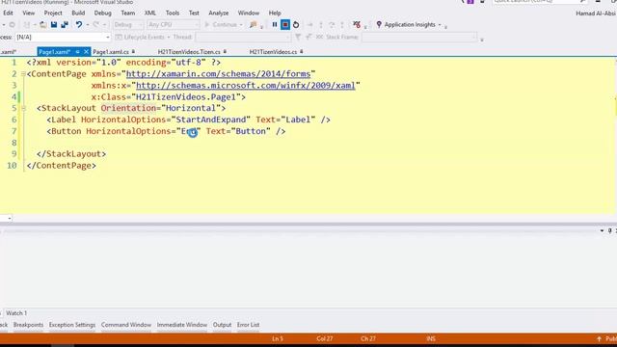Click the Save icon
617x347 pixels.
click(54, 25)
